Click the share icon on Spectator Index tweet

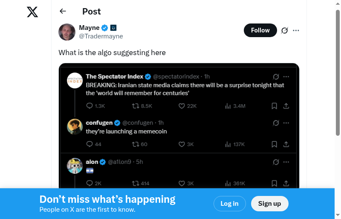[x=286, y=106]
